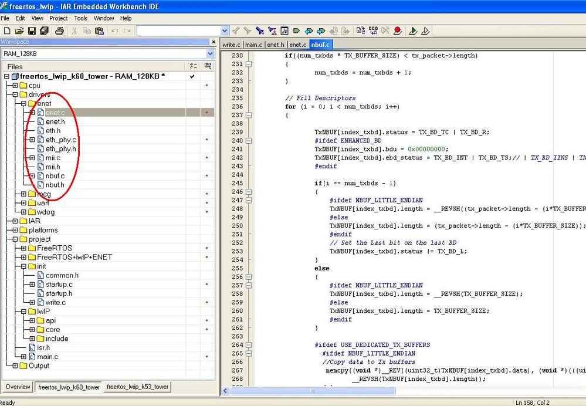
Task: Click the Find Previous toolbar icon
Action: point(235,31)
